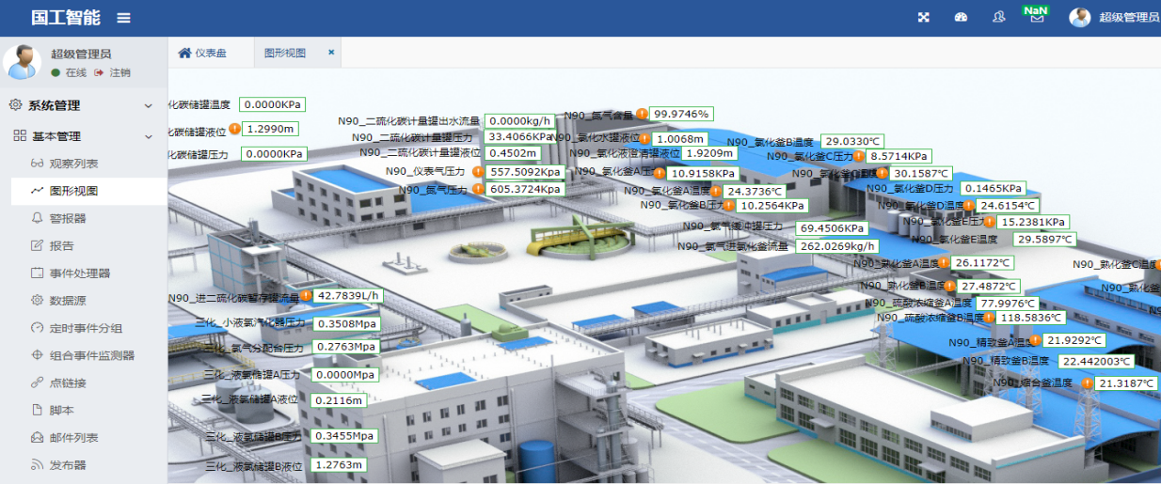Viewport: 1161px width, 484px height.
Task: Open the mail icon with NaN badge
Action: (x=1036, y=18)
